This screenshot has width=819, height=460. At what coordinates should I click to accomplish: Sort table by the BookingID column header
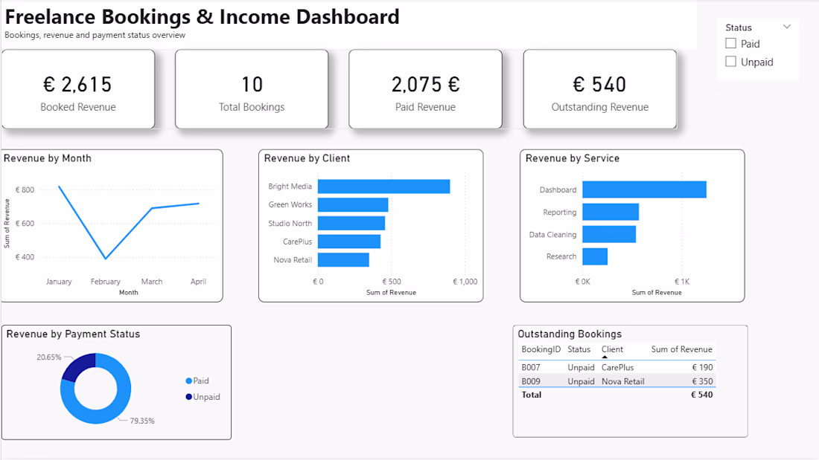[x=541, y=349]
